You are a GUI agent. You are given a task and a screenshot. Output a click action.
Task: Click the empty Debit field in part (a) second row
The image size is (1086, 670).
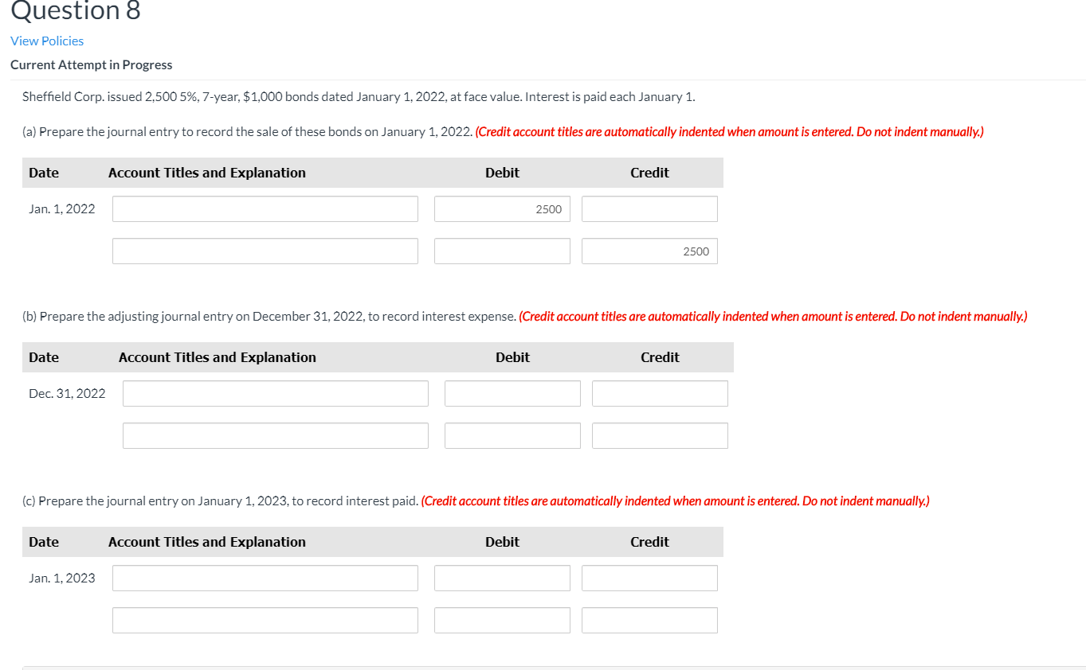[502, 251]
